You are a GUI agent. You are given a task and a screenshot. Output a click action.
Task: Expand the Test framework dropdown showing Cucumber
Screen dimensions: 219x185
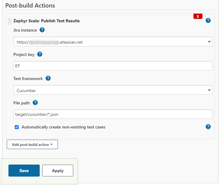coord(113,90)
